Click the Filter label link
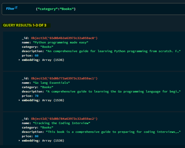185x148 pixels. click(x=10, y=9)
